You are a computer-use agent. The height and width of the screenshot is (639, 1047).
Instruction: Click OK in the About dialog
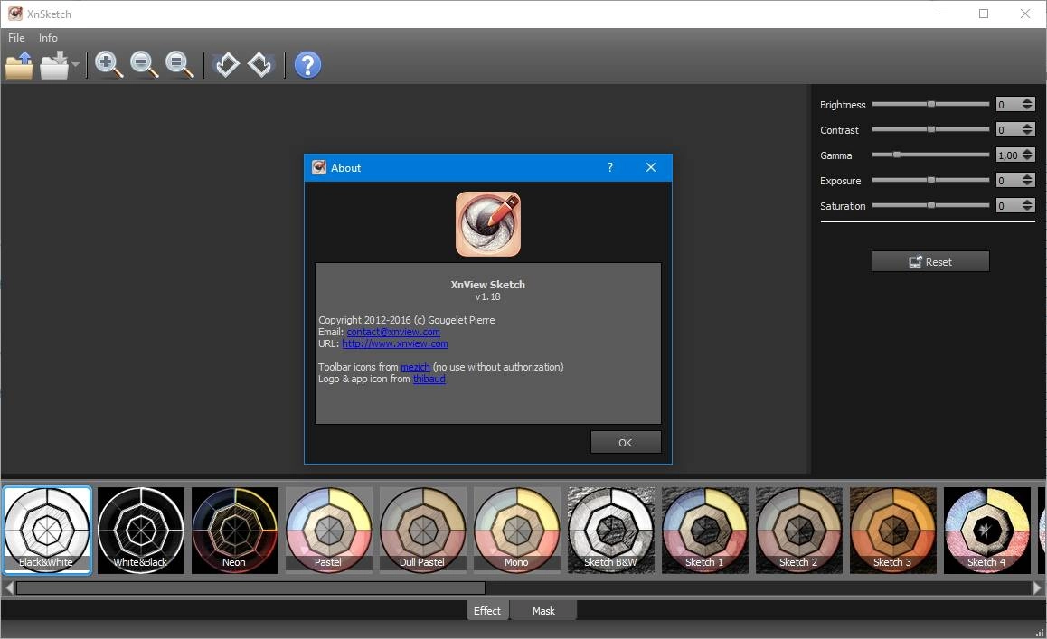(626, 442)
